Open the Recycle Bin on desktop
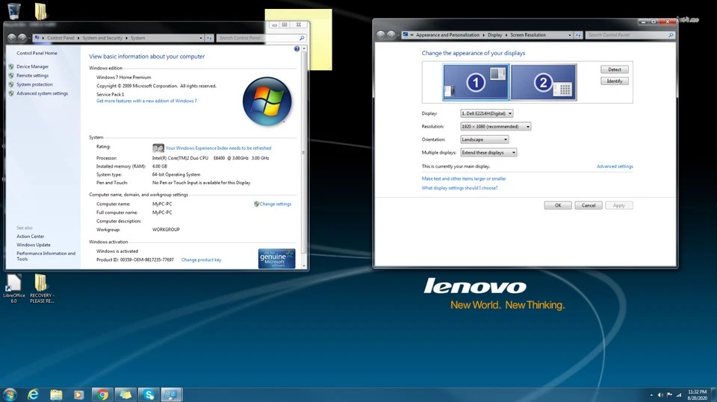717x402 pixels. click(14, 10)
